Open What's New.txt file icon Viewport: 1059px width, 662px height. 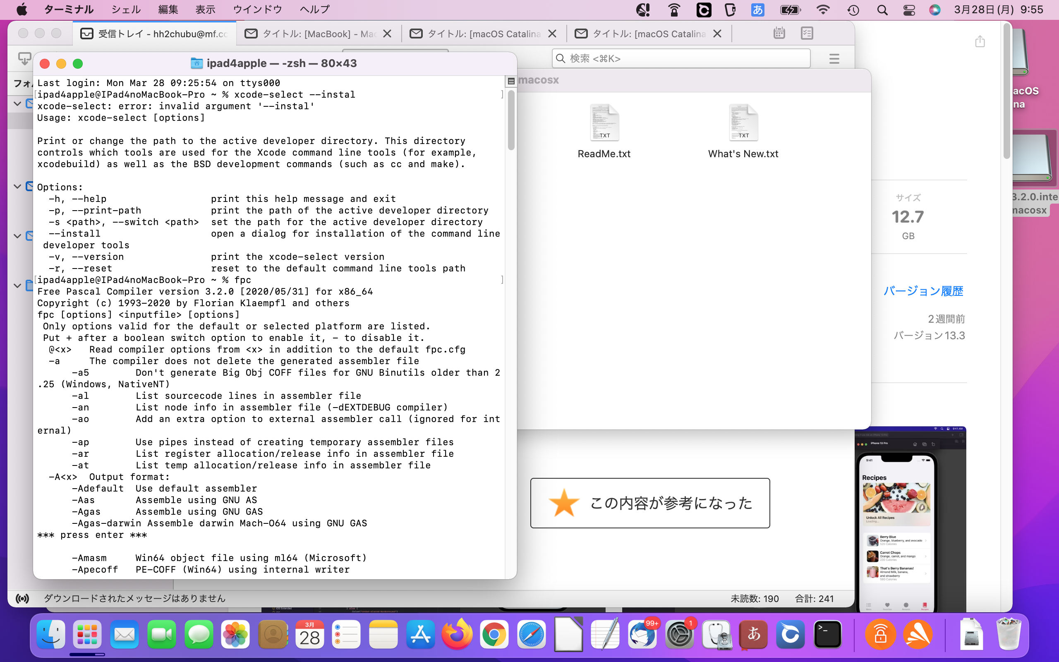tap(743, 123)
